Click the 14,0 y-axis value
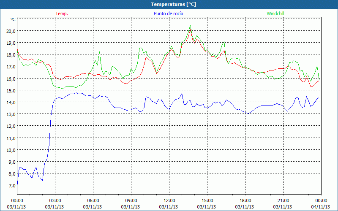The height and width of the screenshot is (211, 338). coord(11,102)
